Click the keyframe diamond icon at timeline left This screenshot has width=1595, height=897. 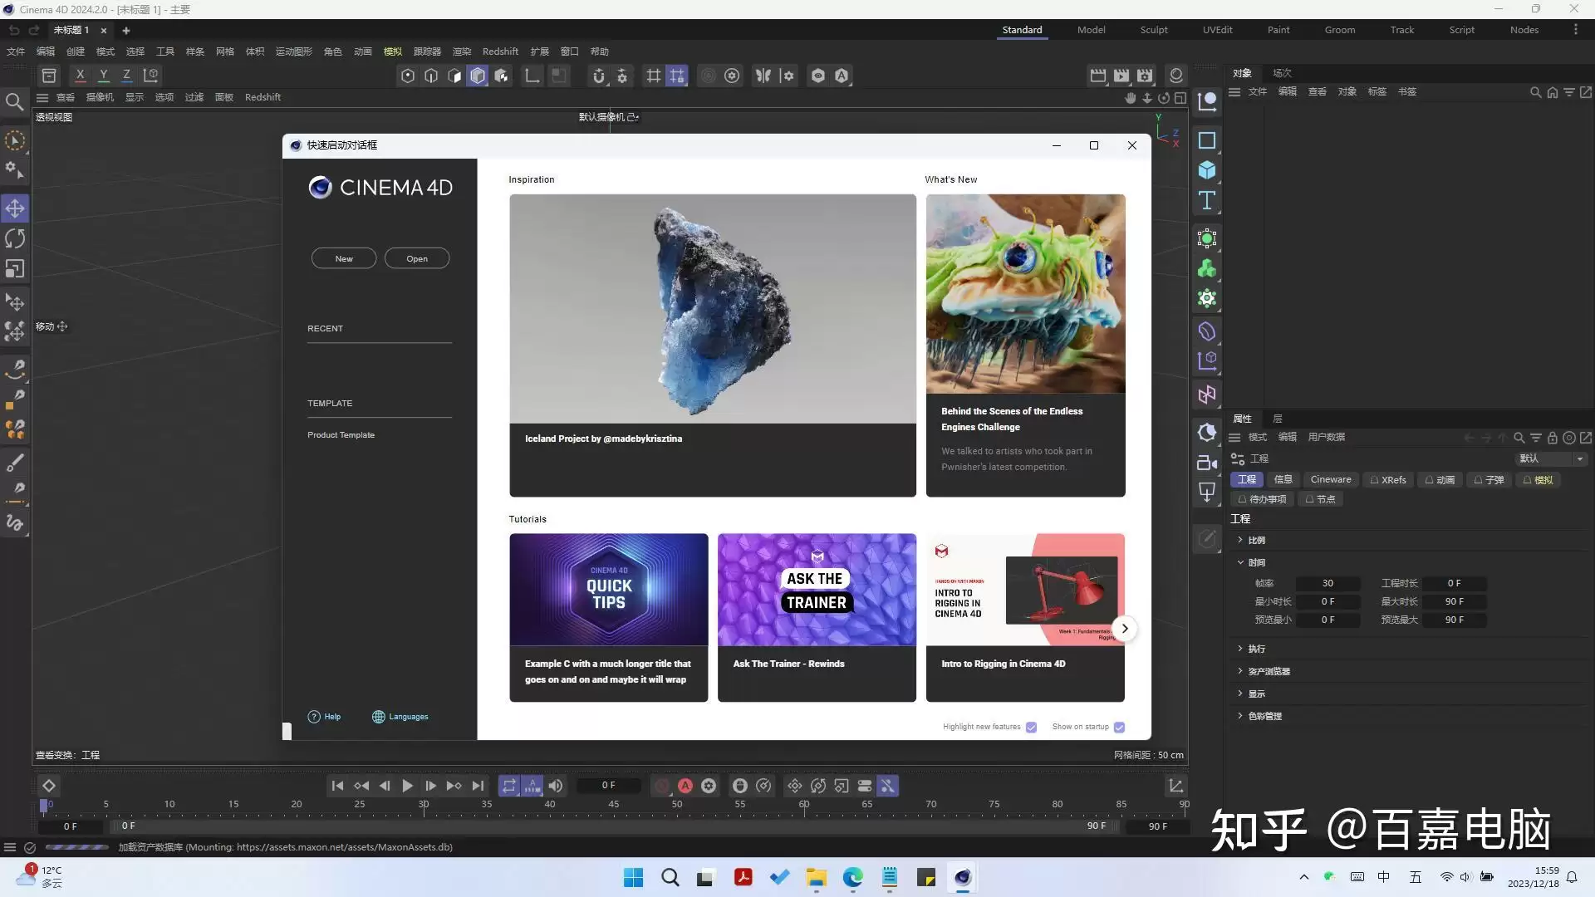[x=49, y=786]
